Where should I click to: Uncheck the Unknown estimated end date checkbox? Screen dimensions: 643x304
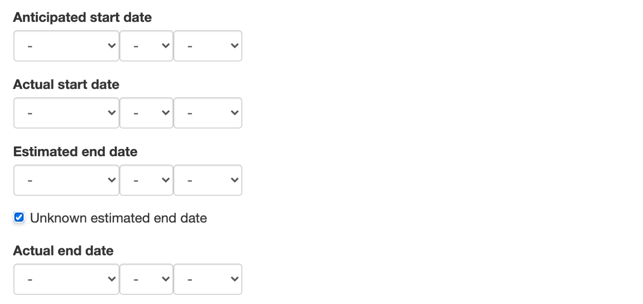click(19, 218)
